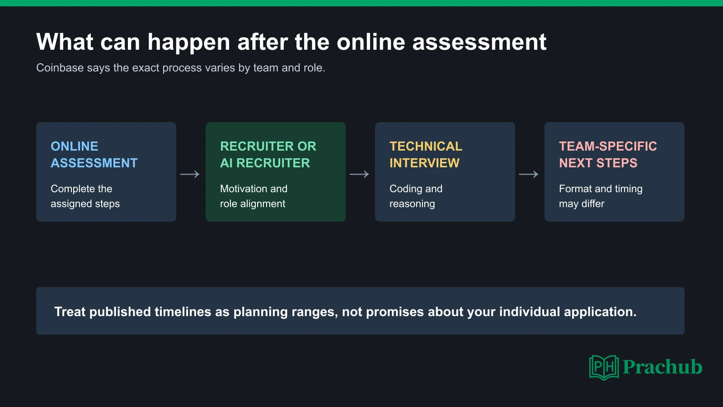Image resolution: width=723 pixels, height=407 pixels.
Task: Click the published timelines note banner
Action: pos(360,311)
